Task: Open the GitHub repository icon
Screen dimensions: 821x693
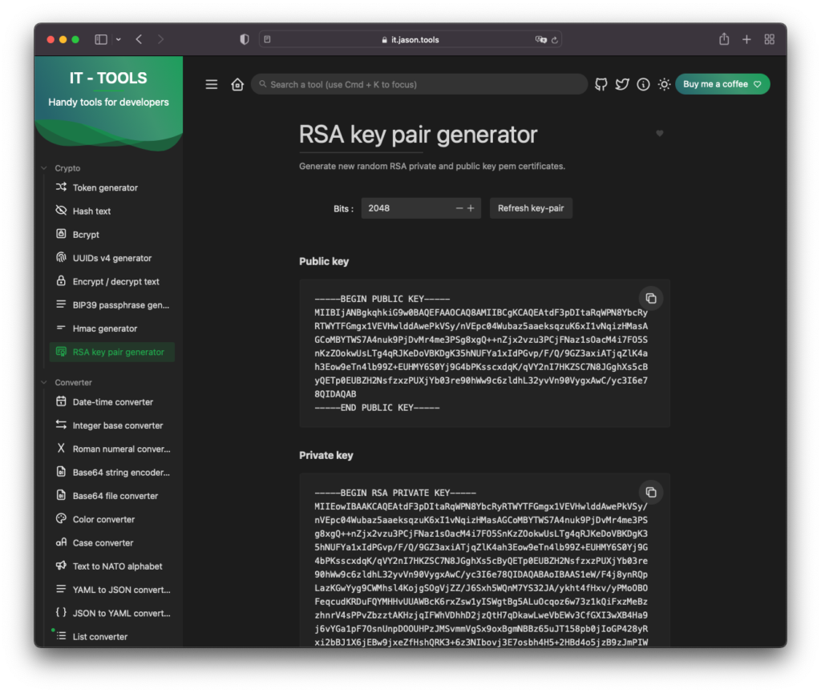Action: [x=601, y=84]
